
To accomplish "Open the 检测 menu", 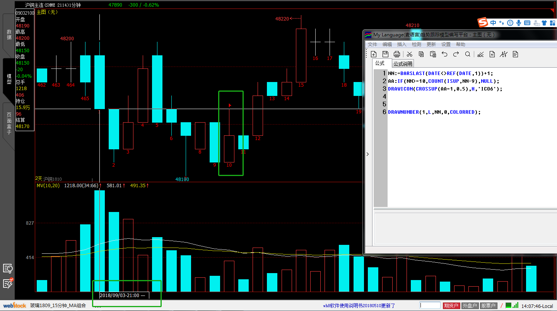I will point(417,44).
